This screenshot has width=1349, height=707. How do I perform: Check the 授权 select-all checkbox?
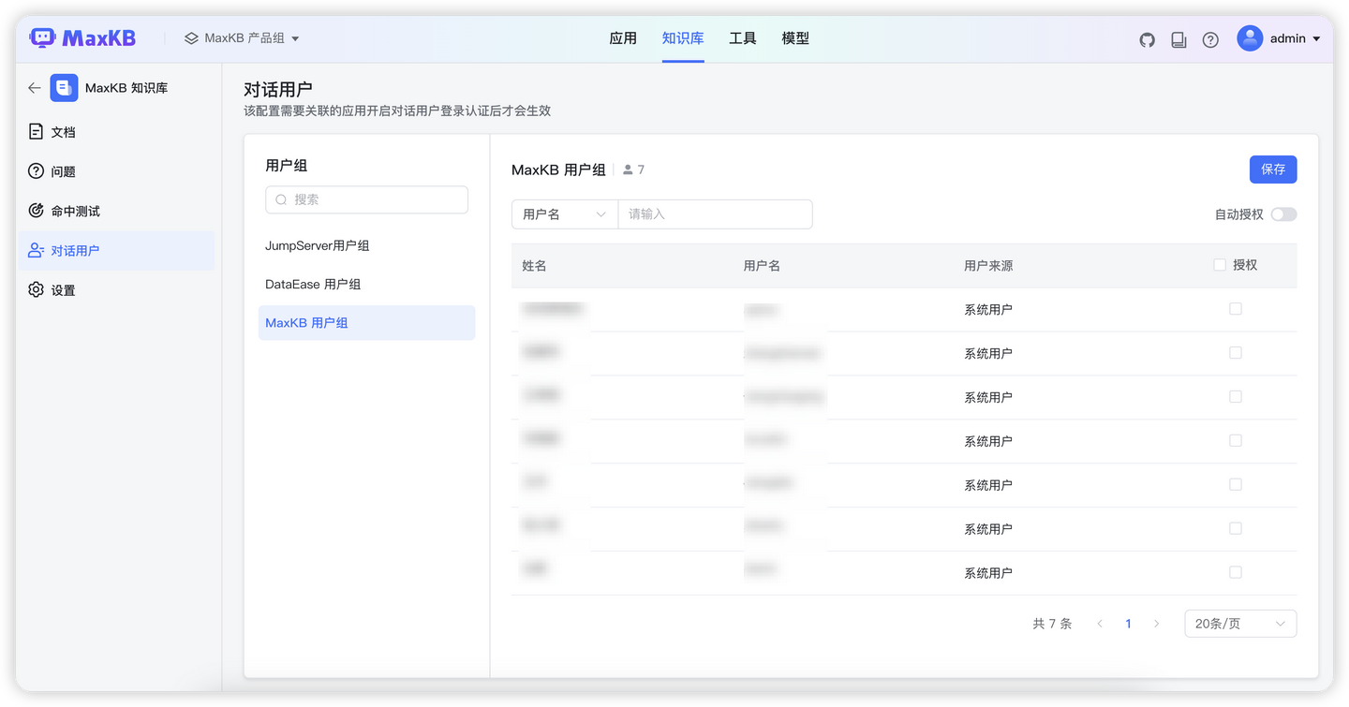pos(1219,265)
